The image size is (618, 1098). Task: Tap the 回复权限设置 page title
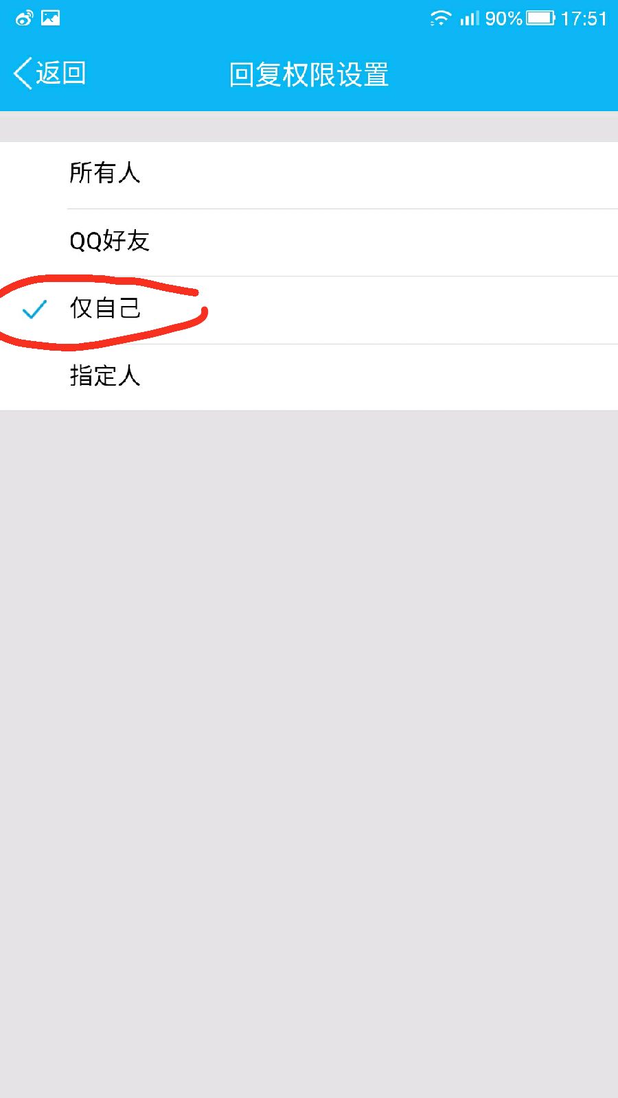(x=309, y=75)
